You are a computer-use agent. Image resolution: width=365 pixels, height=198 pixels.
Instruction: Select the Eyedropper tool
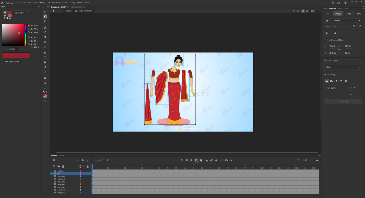45,67
